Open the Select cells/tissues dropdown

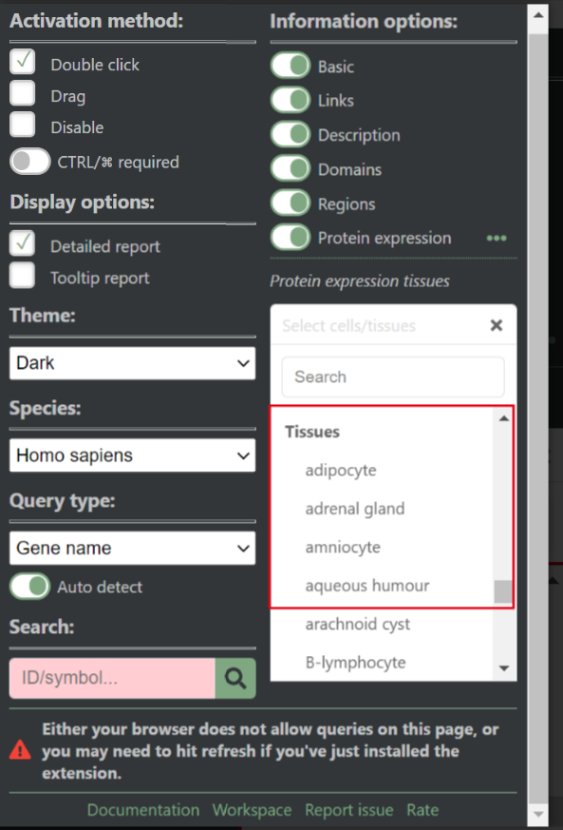tap(393, 325)
